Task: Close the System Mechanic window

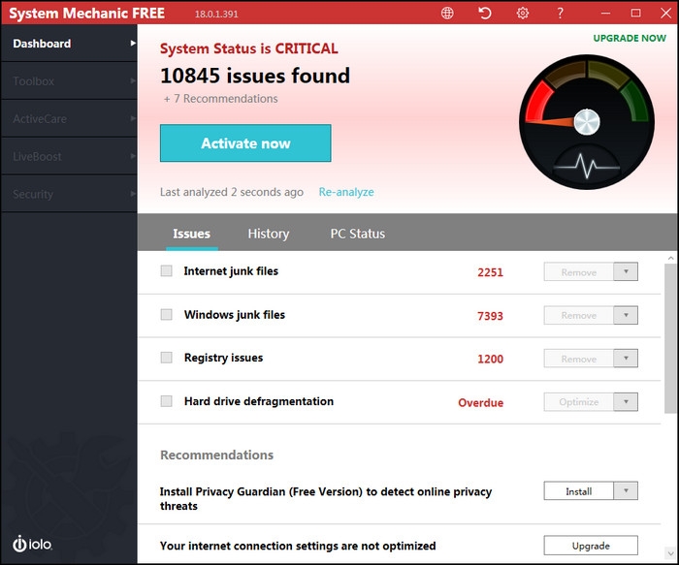Action: 666,13
